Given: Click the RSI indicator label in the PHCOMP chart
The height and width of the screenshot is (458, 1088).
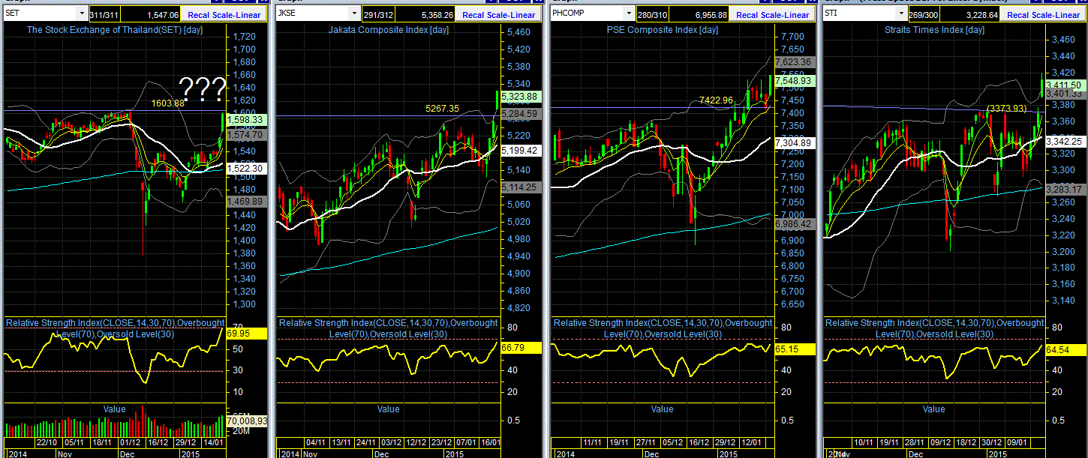Looking at the screenshot, I should pyautogui.click(x=663, y=328).
